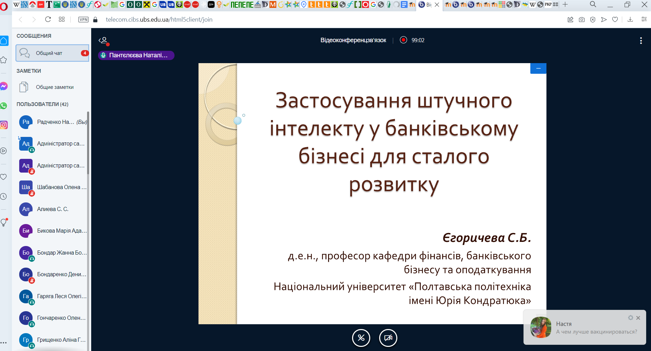The height and width of the screenshot is (351, 651).
Task: Open the three-dot options menu
Action: coord(641,41)
